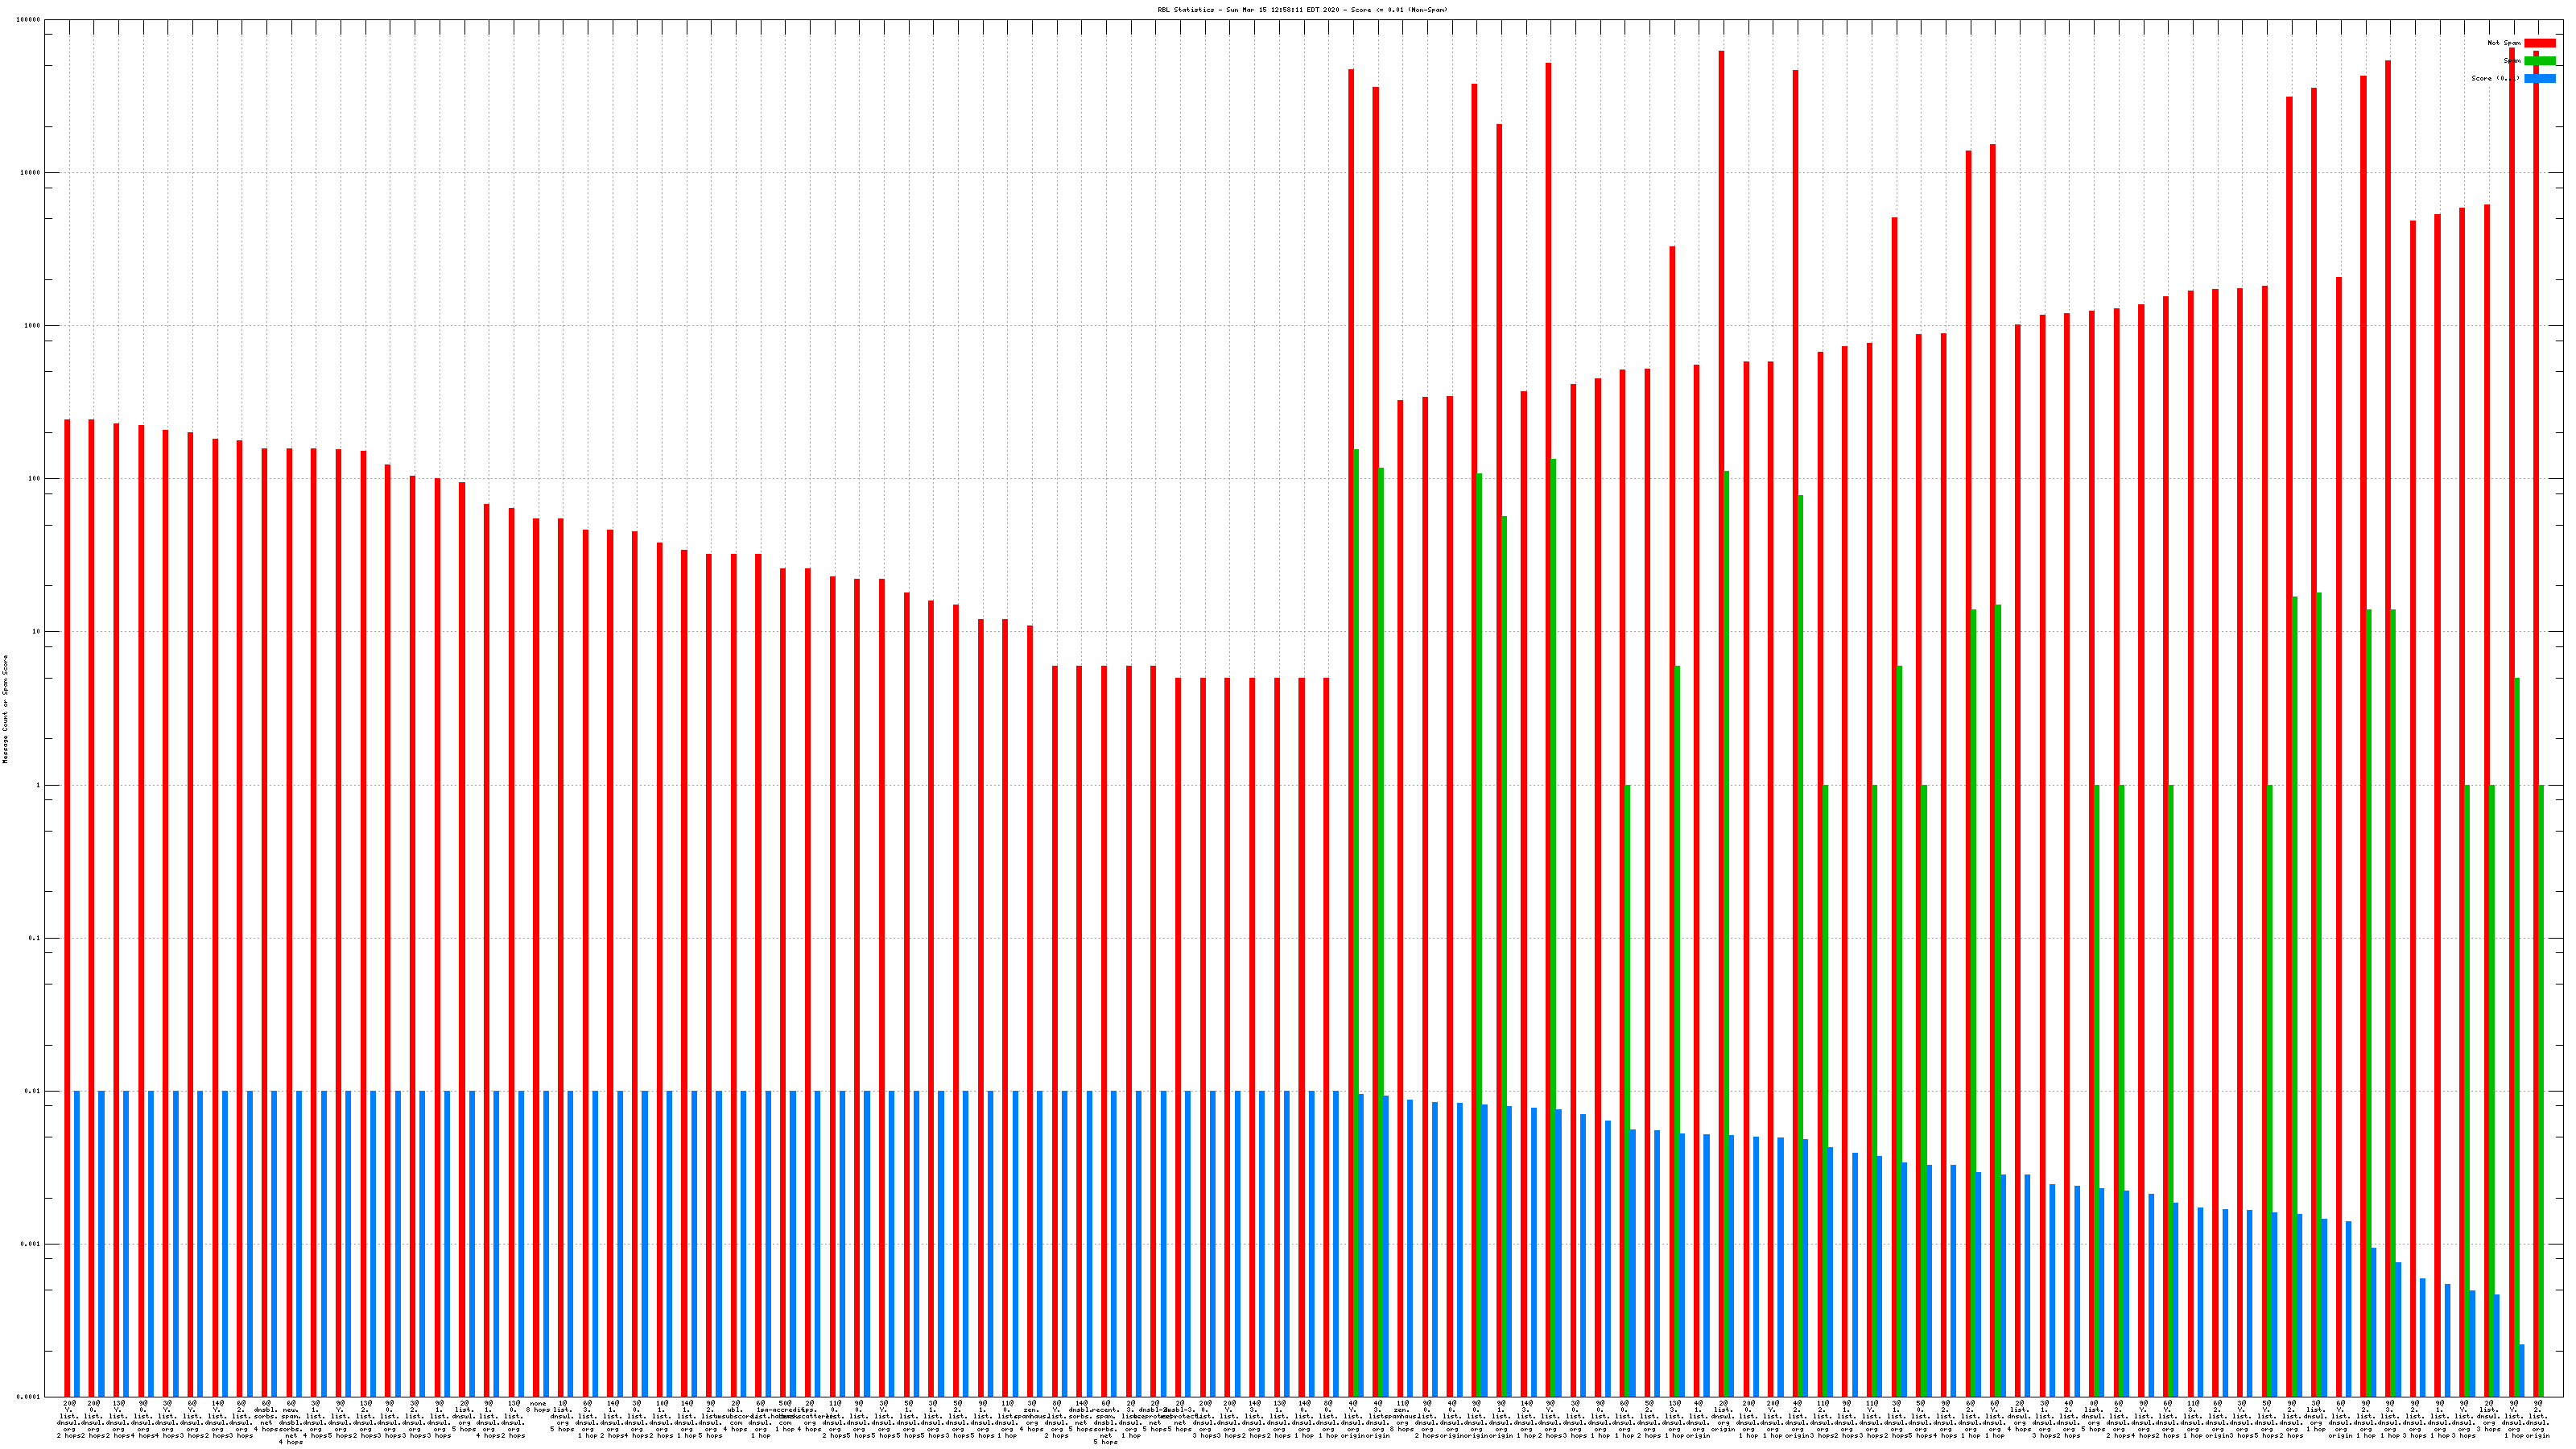Click the "none 8 hops" x-axis label
2576x1449 pixels.
tap(538, 1407)
